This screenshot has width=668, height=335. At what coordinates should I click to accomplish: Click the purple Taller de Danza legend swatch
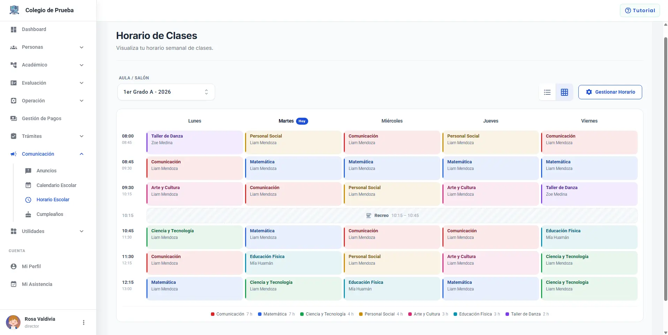[507, 314]
